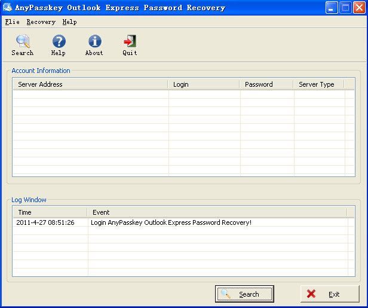Click the app icon in the title bar
This screenshot has width=368, height=308.
[7, 8]
